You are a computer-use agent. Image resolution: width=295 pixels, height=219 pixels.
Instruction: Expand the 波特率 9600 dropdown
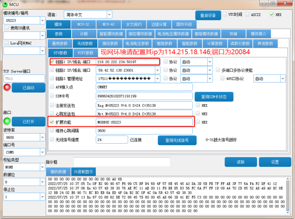coord(42,137)
